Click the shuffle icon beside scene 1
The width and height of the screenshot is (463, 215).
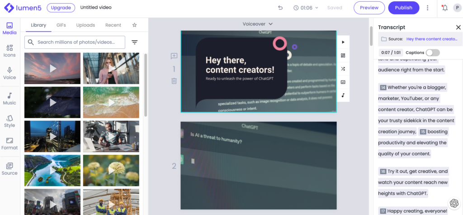tap(343, 69)
